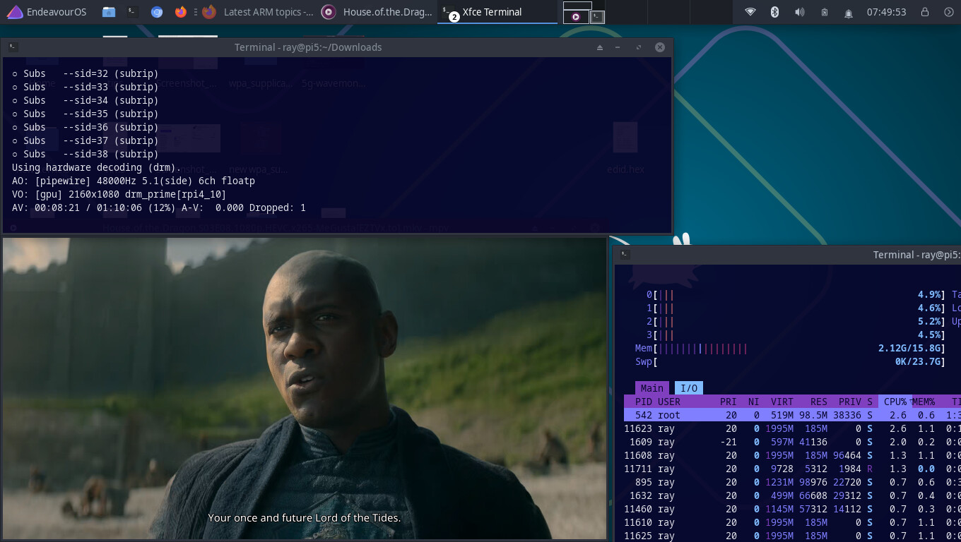Image resolution: width=961 pixels, height=542 pixels.
Task: Click the "AO: [pipewire] 48000Hz" line
Action: pyautogui.click(x=134, y=181)
